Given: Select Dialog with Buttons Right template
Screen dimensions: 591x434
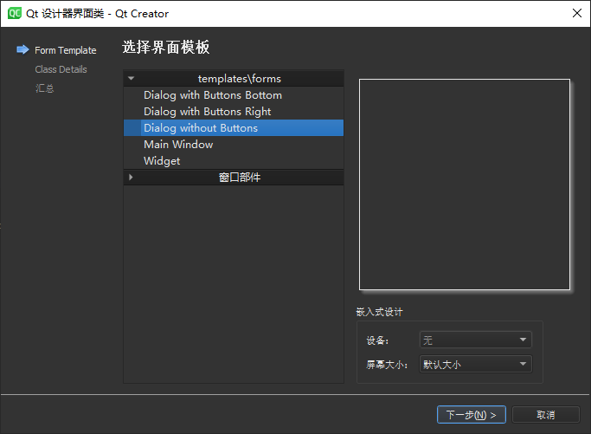Looking at the screenshot, I should coord(208,112).
